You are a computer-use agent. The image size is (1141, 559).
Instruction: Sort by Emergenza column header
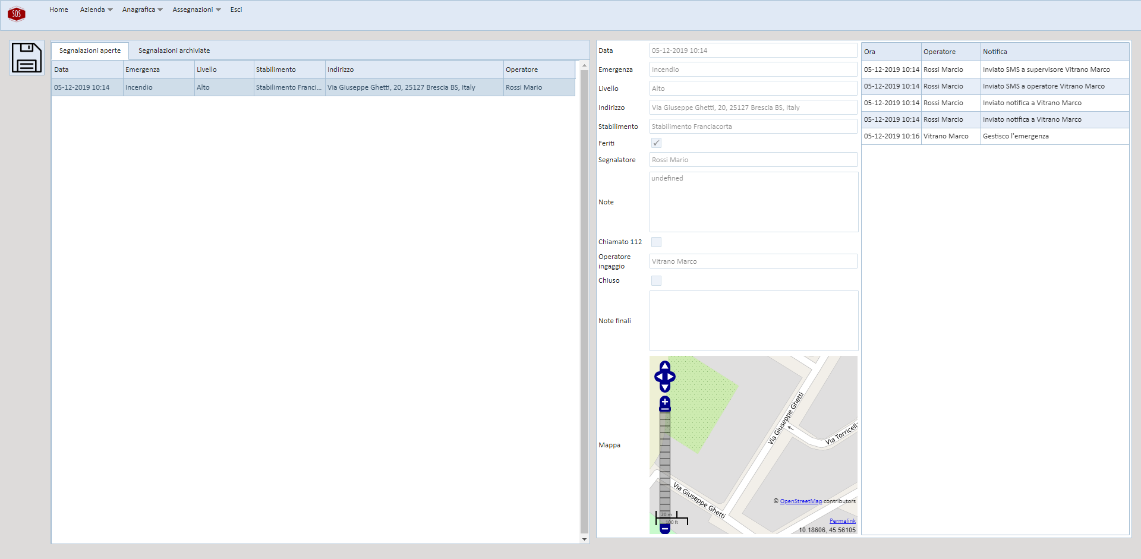[x=159, y=70]
